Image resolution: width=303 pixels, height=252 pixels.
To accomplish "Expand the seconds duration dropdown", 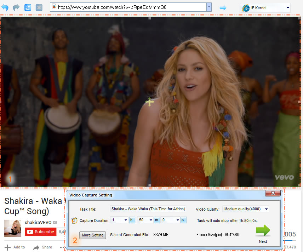I will click(178, 220).
